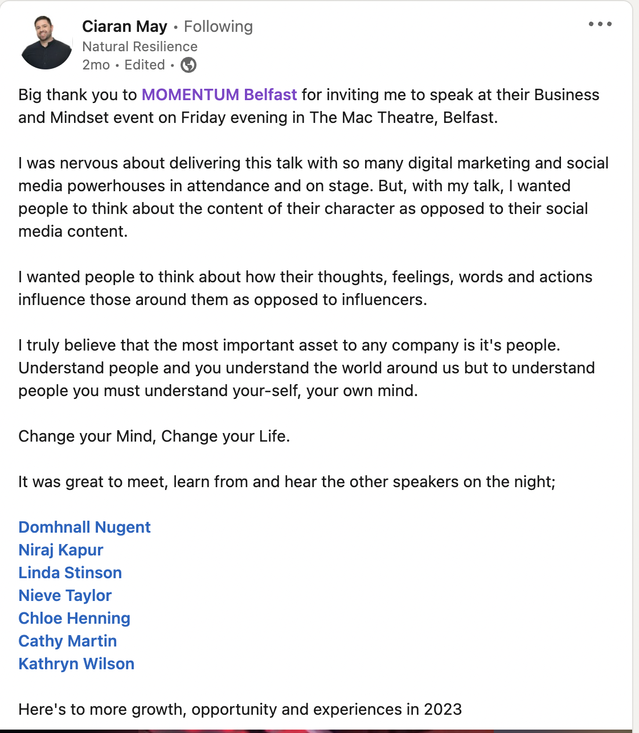Click the "Change your Mind, Change your Life." line

154,436
